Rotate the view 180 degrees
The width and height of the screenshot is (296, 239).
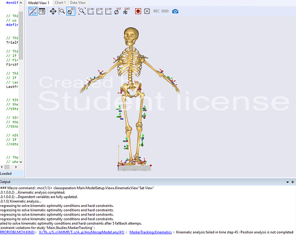[126, 11]
